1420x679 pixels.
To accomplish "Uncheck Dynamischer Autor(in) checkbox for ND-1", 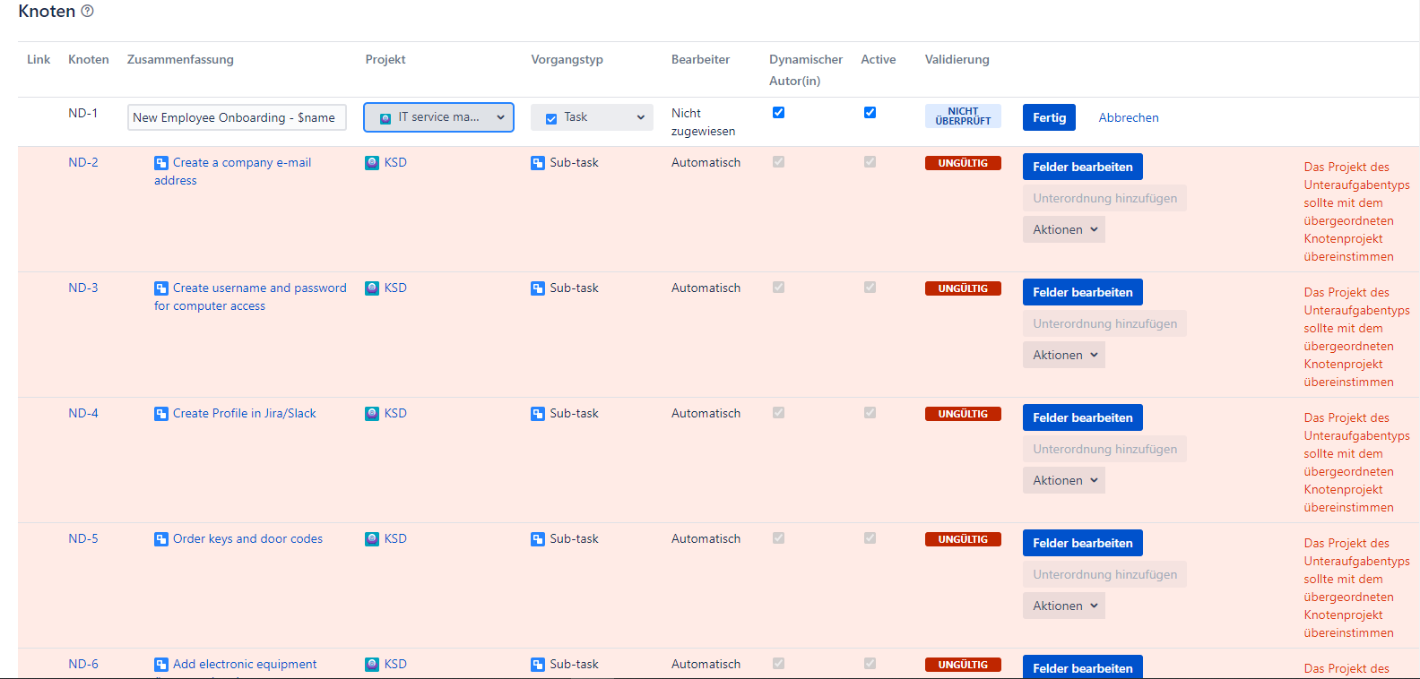I will point(778,113).
